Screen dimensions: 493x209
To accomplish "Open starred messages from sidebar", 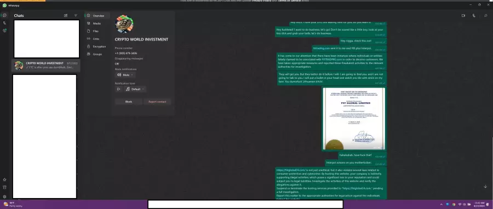I will click(x=4, y=179).
